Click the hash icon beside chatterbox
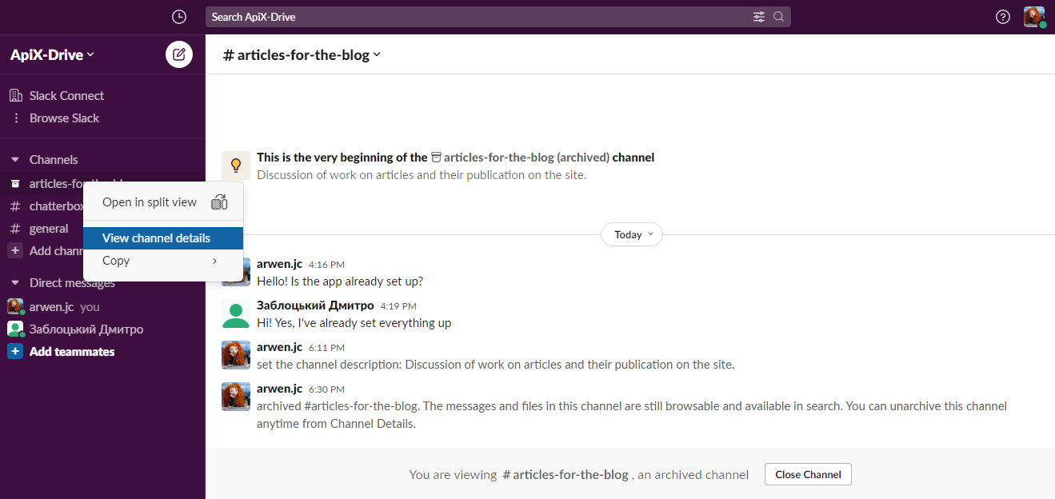1055x499 pixels. pos(15,206)
